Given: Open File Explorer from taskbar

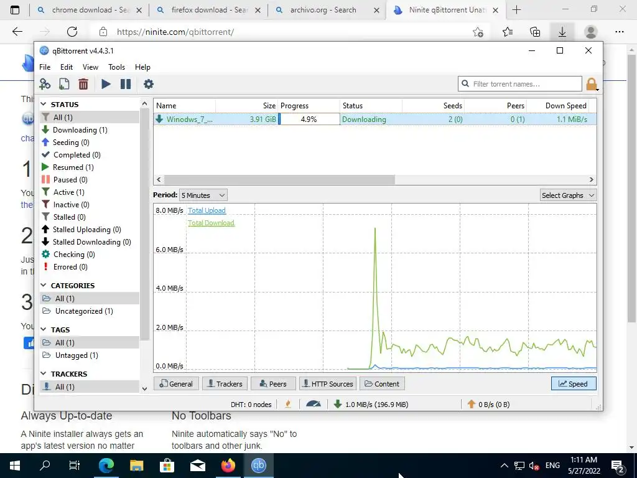Looking at the screenshot, I should point(136,466).
